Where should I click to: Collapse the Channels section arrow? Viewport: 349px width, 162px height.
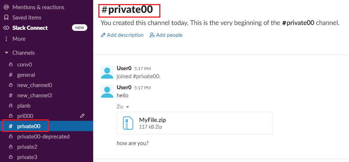coord(7,53)
